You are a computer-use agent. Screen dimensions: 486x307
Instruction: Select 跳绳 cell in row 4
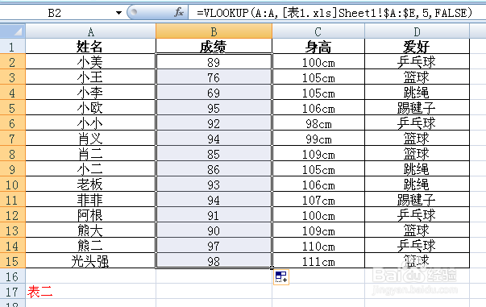[x=417, y=93]
